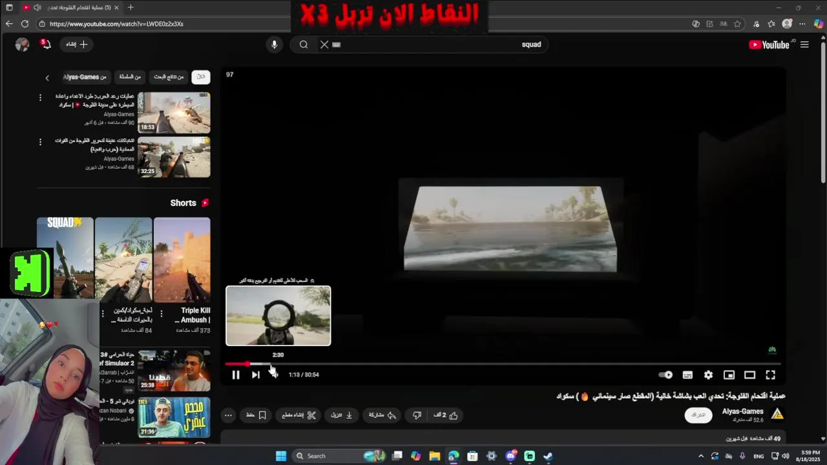Open the video title text
Screen dimensions: 827x465
tap(671, 396)
